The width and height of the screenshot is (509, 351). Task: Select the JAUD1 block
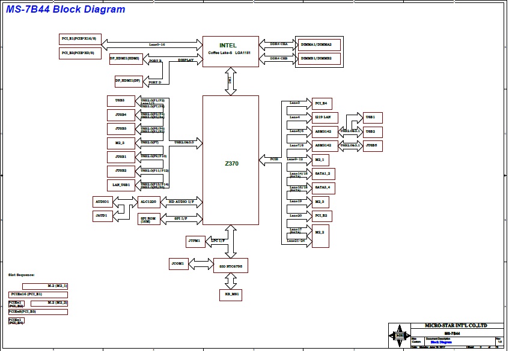[x=102, y=215]
